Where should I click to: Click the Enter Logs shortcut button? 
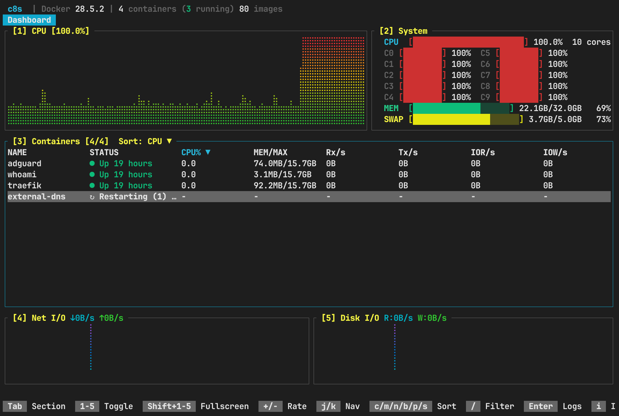[540, 406]
